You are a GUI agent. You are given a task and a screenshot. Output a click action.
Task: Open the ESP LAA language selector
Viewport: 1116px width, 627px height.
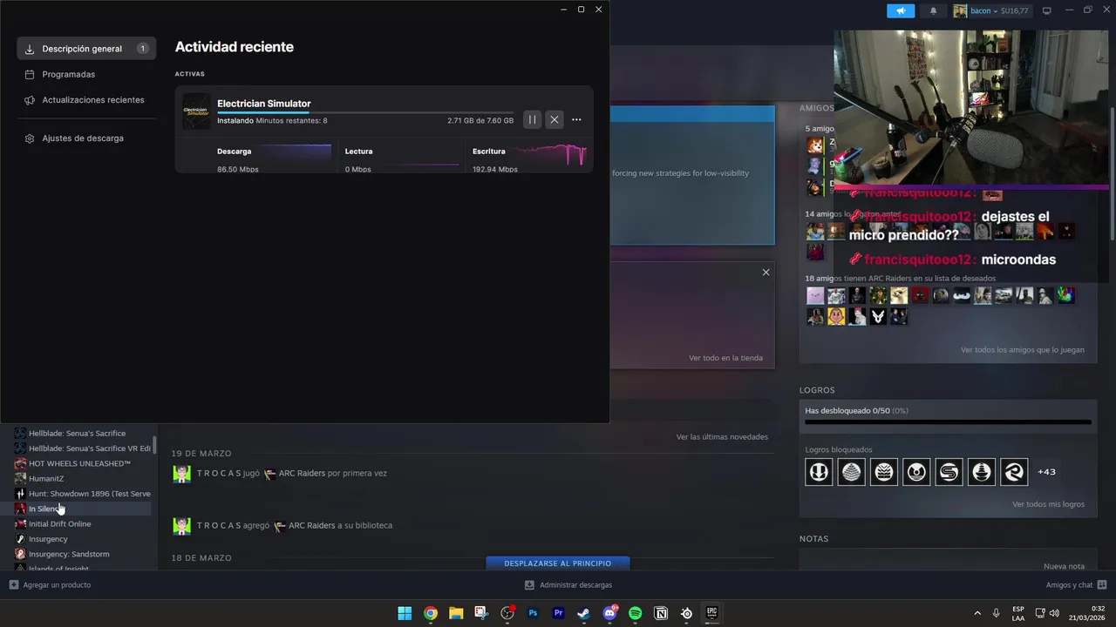pos(1018,613)
